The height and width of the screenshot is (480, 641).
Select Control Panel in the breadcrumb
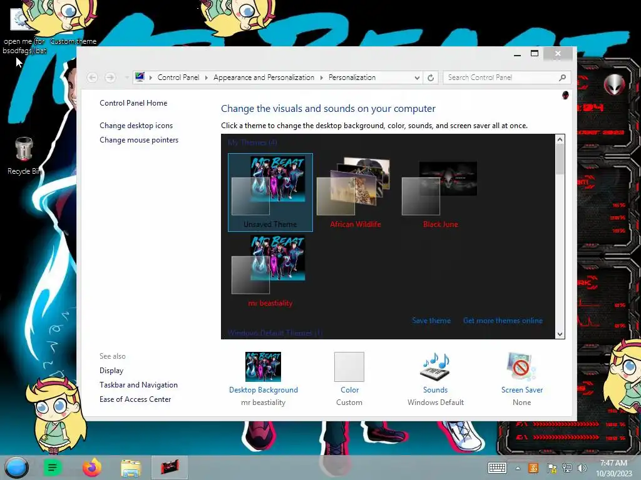[178, 77]
